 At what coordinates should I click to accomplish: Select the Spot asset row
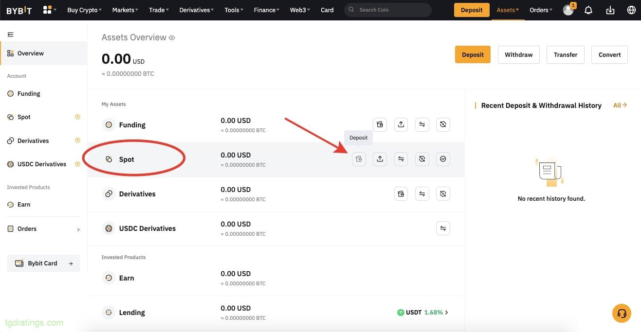tap(276, 159)
